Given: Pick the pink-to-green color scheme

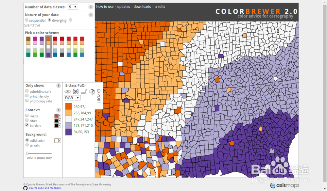Looking at the screenshot, I should [35, 47].
